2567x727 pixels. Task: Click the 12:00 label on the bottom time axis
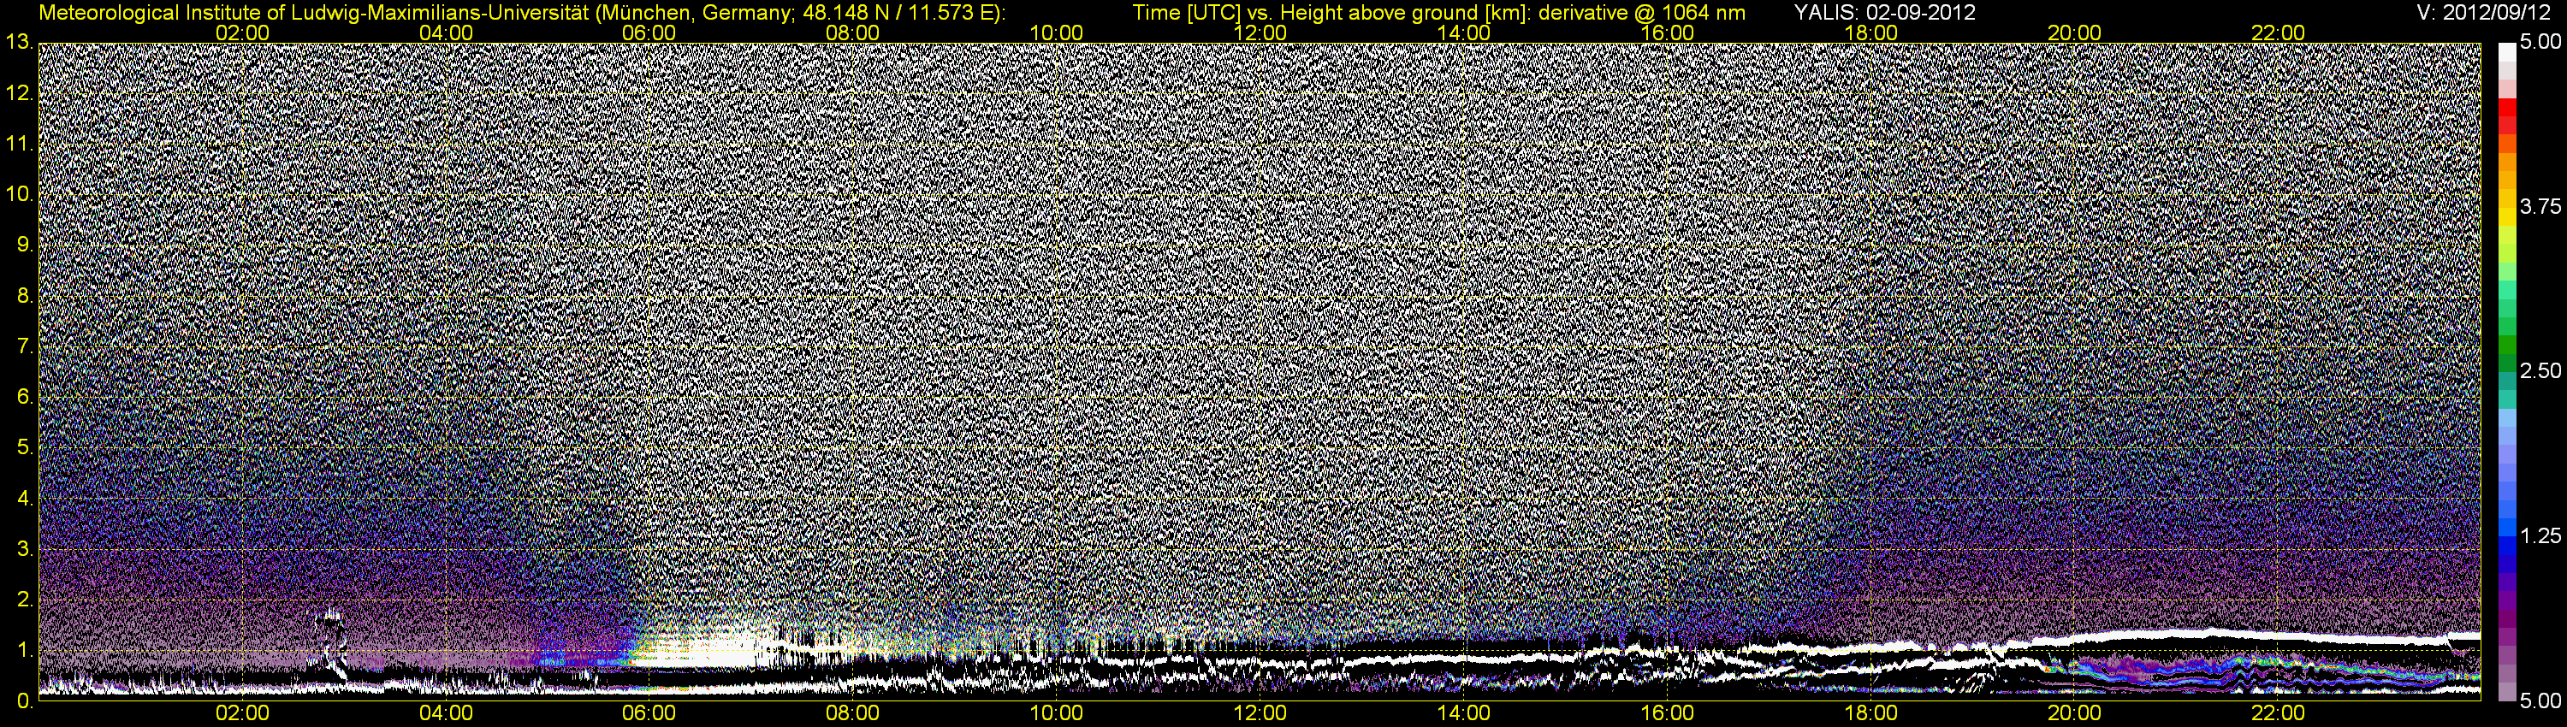pos(1260,713)
